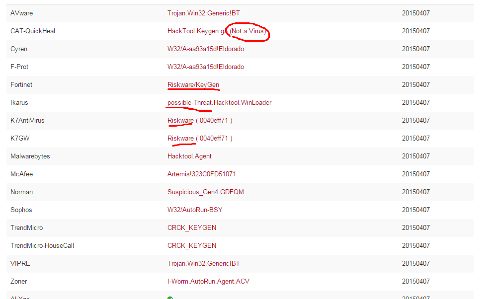Click the 20150407 date in K7GW row
This screenshot has height=299, width=491.
click(416, 138)
